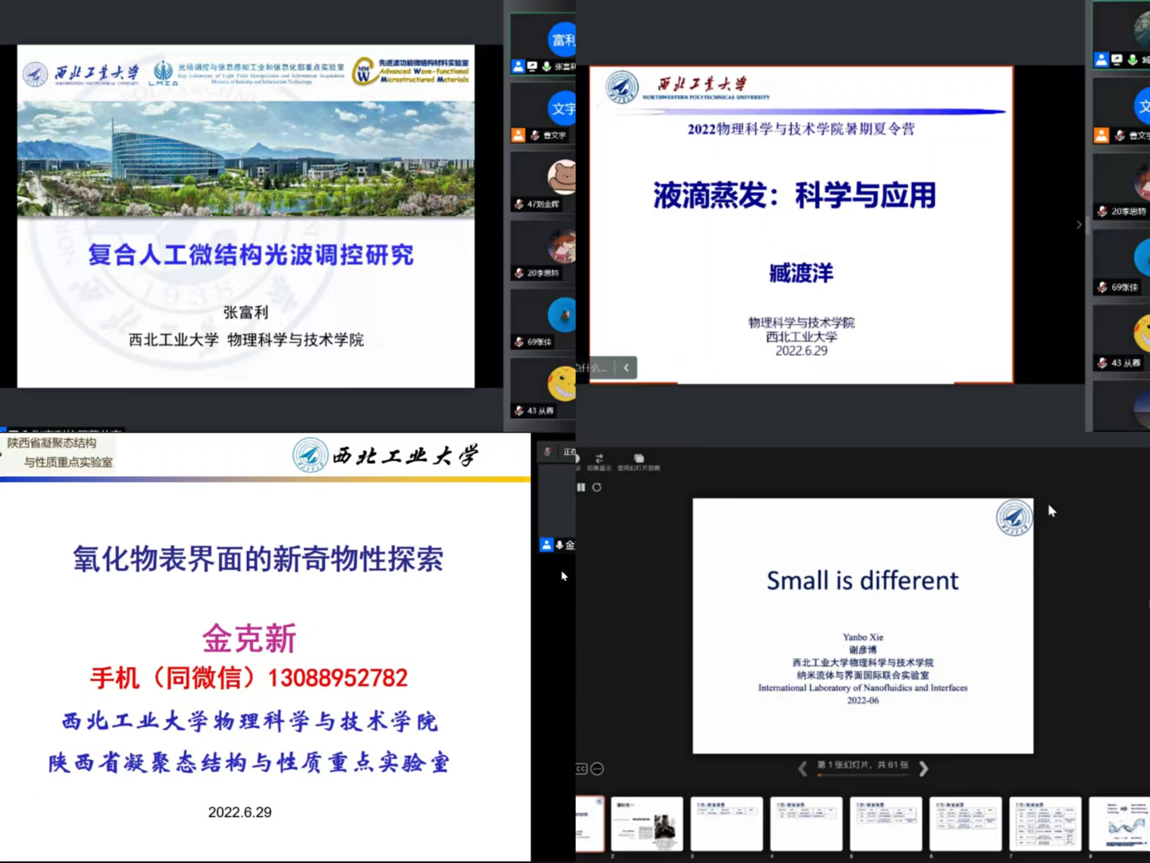
Task: Select slide 8 thumbnail with wave diagram
Action: point(1119,824)
